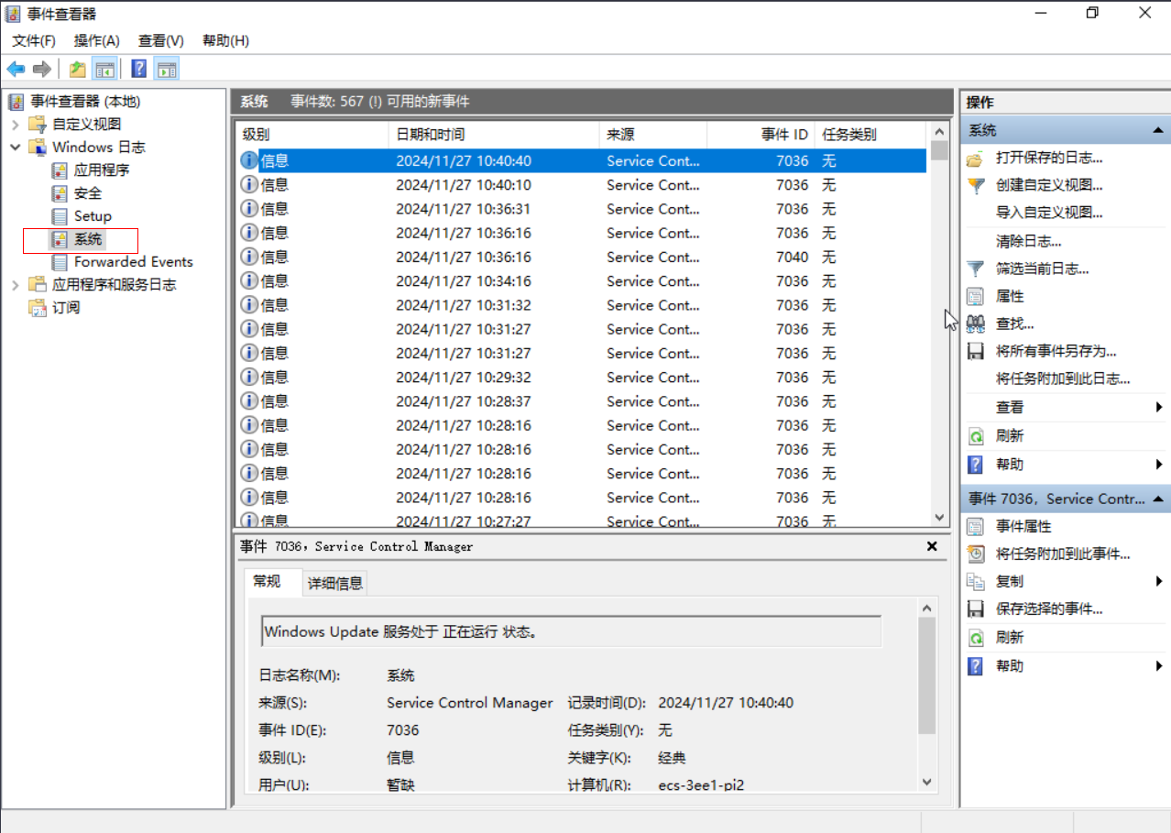Screen dimensions: 1171x833
Task: Open 属性 in the 系统 actions
Action: 1010,296
